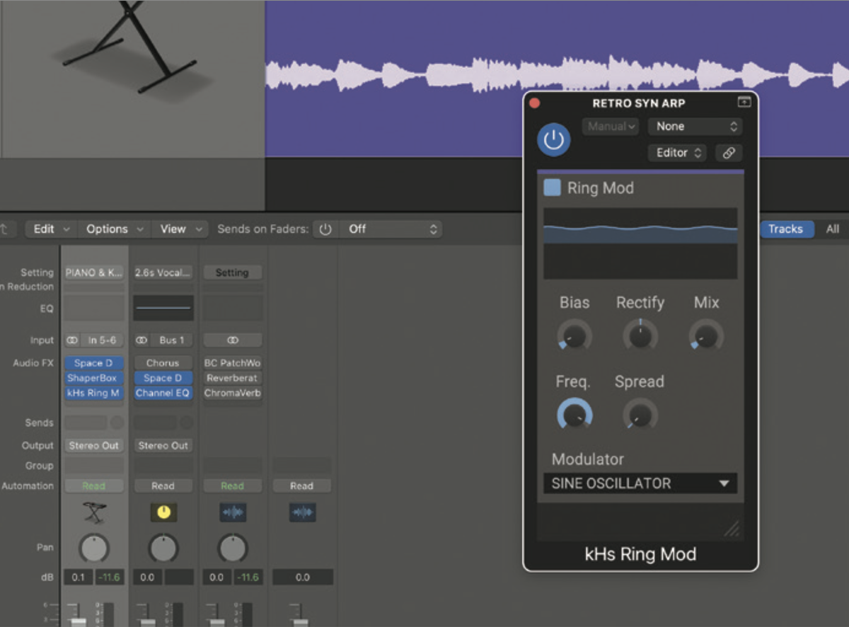Image resolution: width=849 pixels, height=627 pixels.
Task: Select the audio waveform icon on the third channel strip
Action: click(232, 512)
